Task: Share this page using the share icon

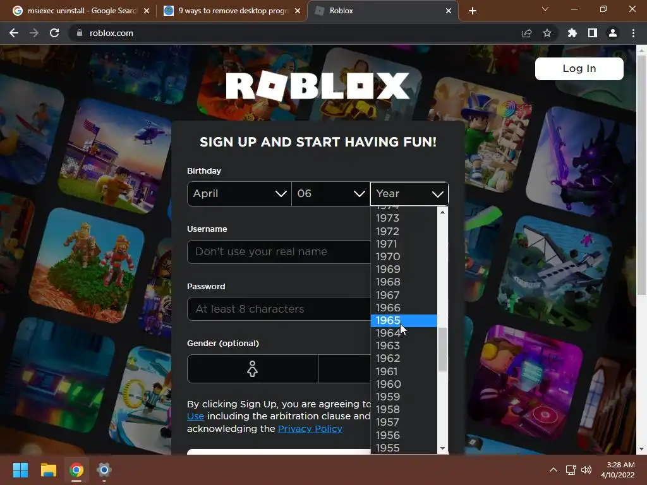Action: (527, 33)
